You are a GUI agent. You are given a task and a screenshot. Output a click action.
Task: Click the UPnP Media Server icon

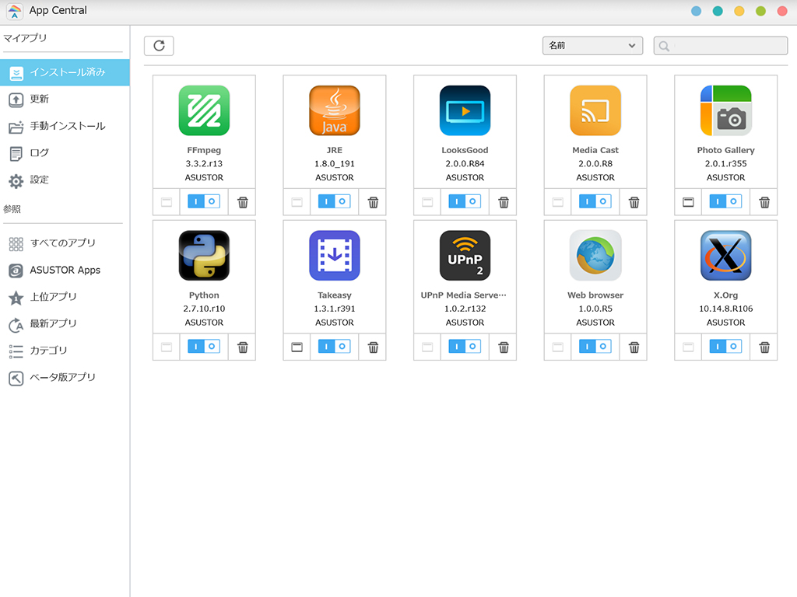[465, 256]
